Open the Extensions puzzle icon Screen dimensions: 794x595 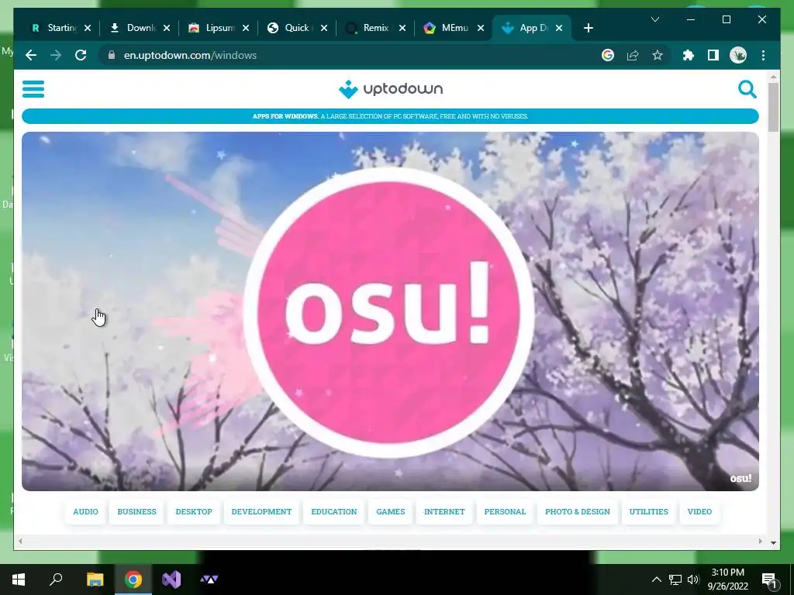pos(689,55)
